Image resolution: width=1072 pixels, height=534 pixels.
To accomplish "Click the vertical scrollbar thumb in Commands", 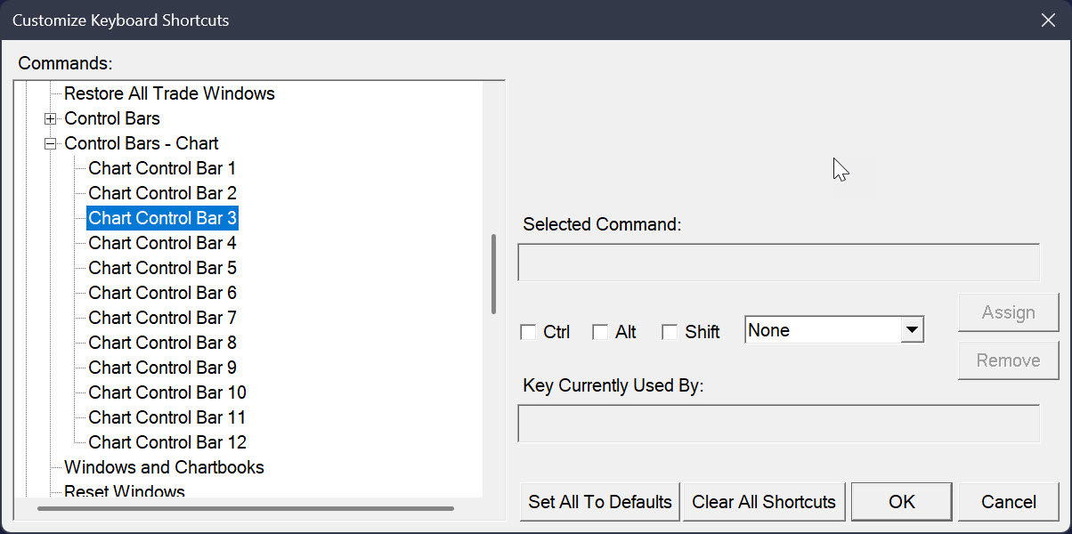I will (493, 273).
